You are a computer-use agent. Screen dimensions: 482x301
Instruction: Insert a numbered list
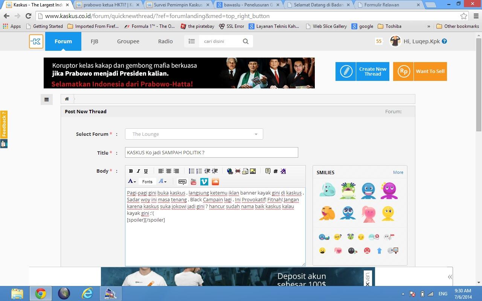(x=199, y=171)
